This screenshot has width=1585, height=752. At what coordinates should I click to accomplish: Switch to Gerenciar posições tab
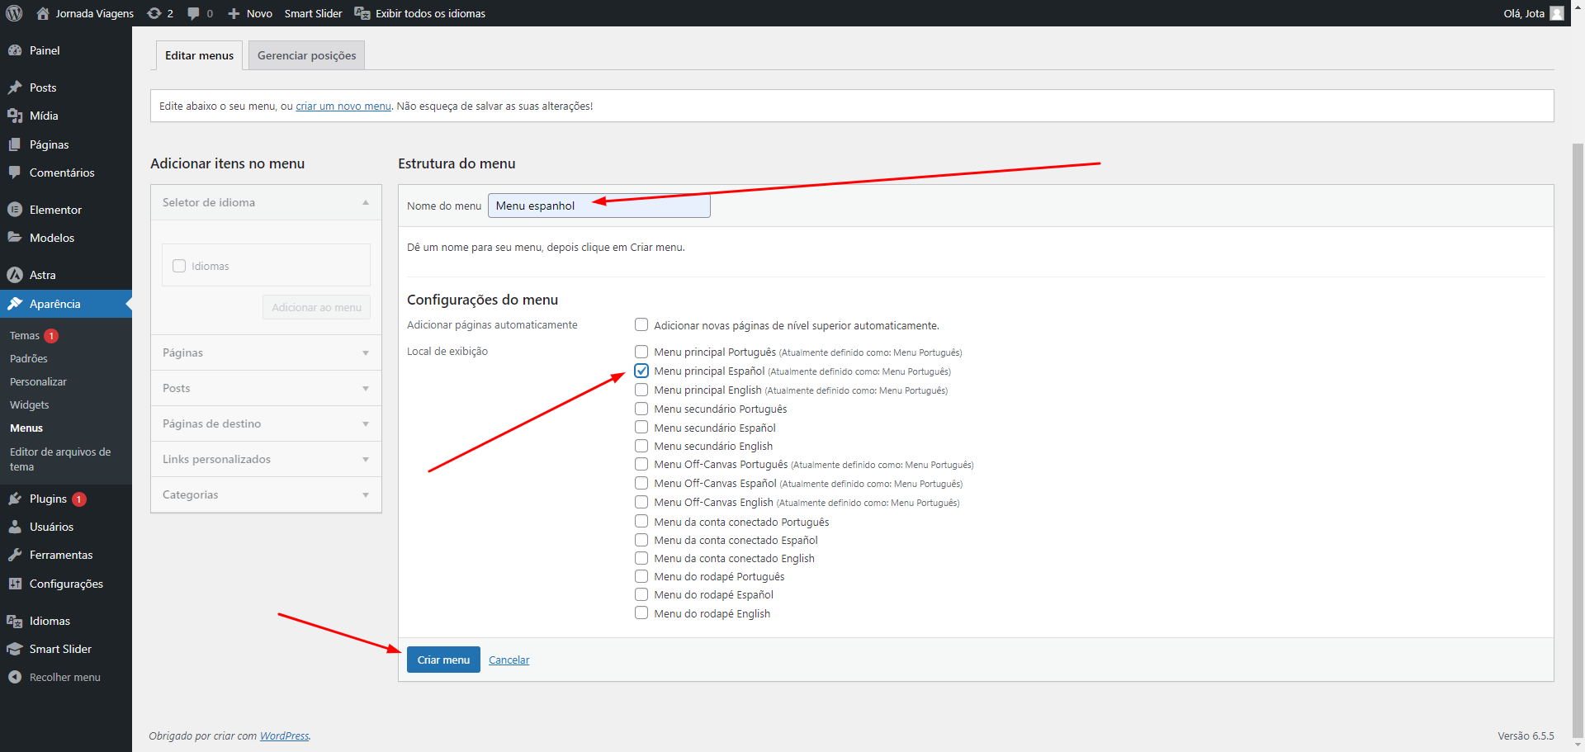(307, 55)
